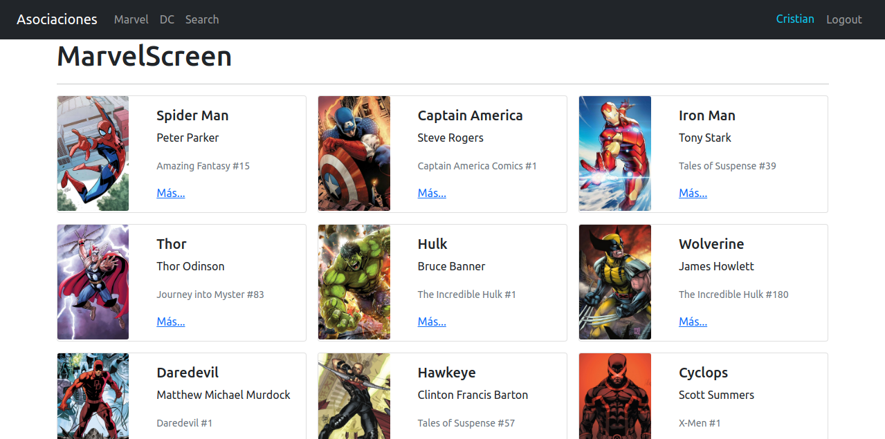Click the text The Incredible Hulk #1

467,295
